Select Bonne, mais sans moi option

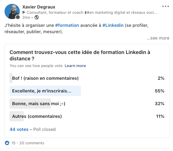[87, 104]
